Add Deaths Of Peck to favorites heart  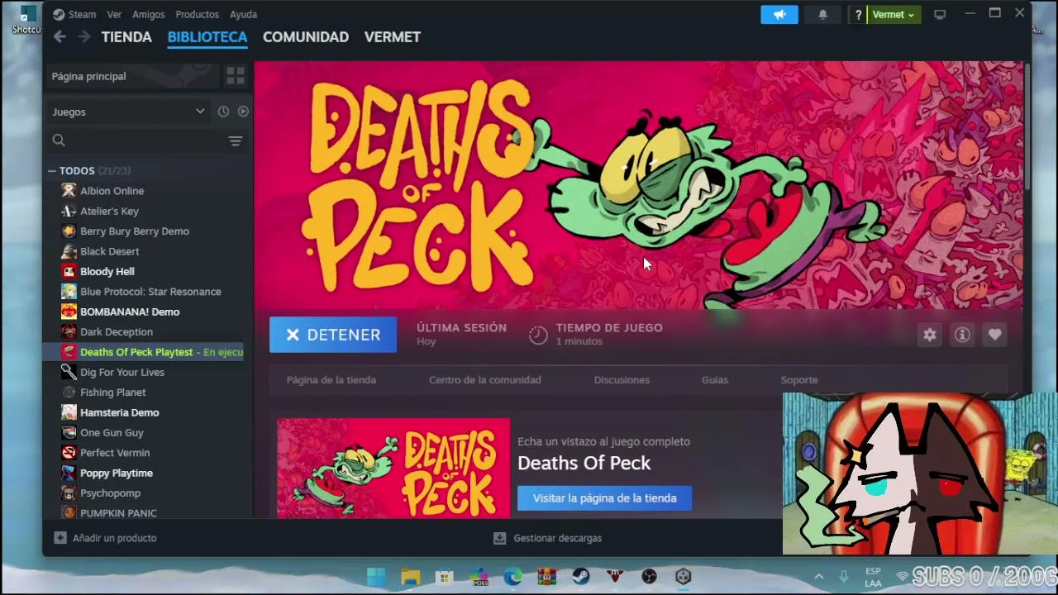(994, 335)
